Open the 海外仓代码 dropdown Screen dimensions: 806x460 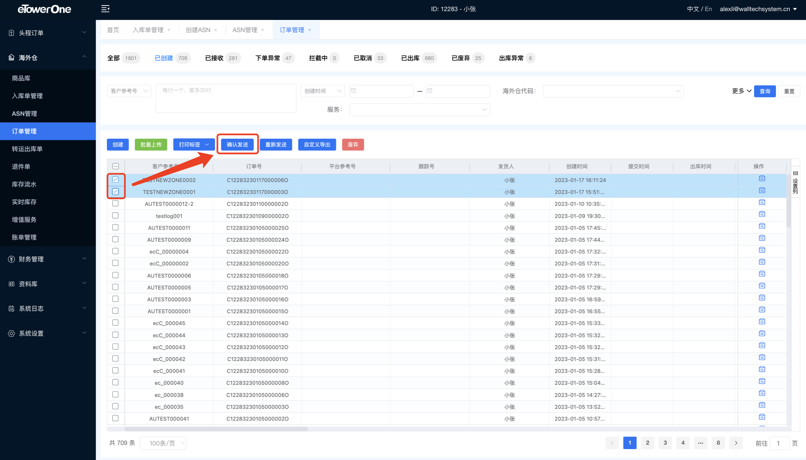tap(613, 91)
